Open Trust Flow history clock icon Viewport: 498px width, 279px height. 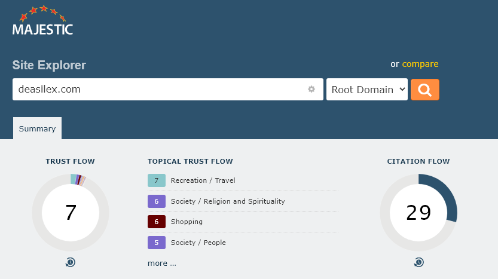pos(71,262)
